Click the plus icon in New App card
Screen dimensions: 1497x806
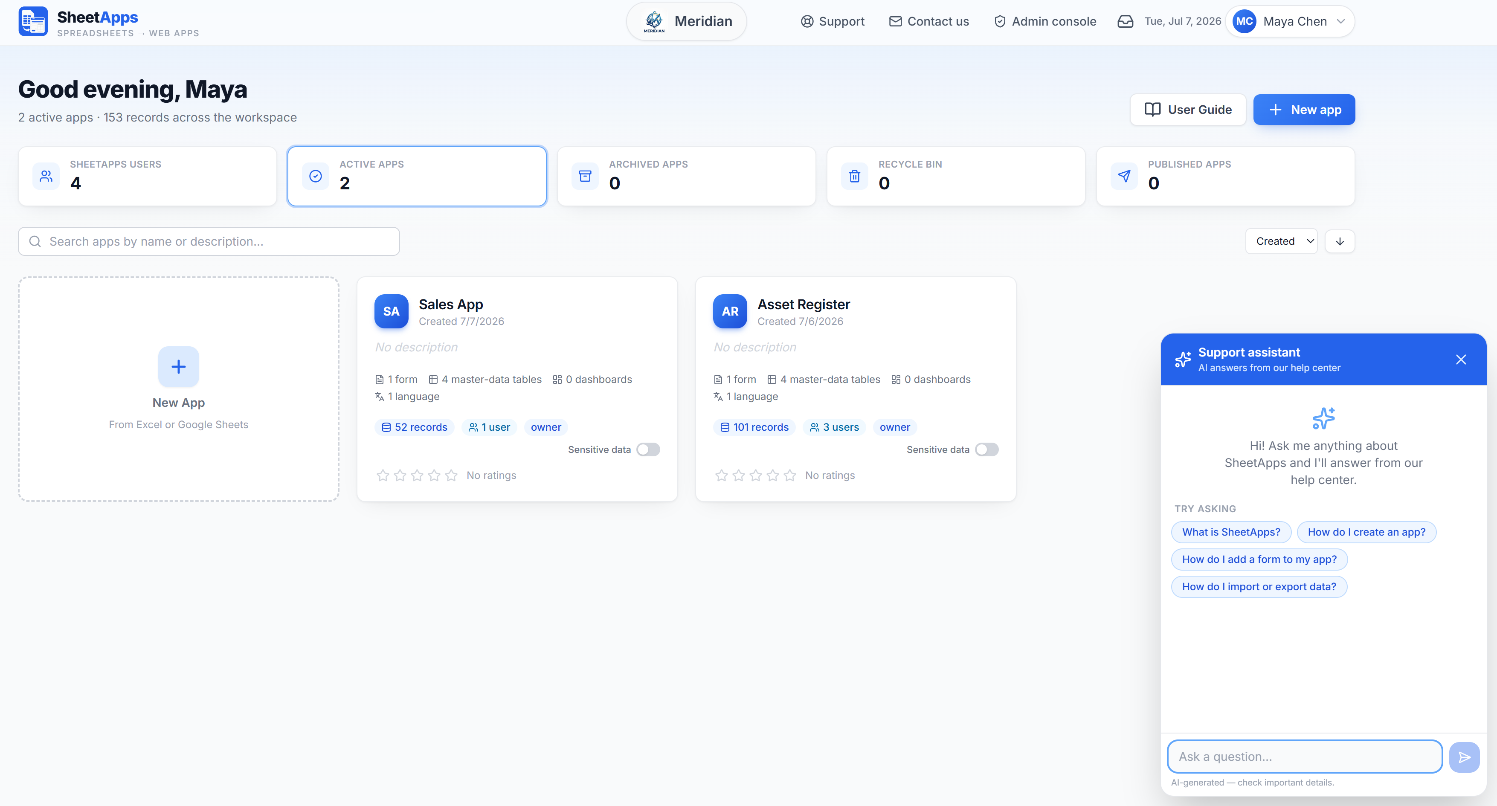(x=178, y=367)
